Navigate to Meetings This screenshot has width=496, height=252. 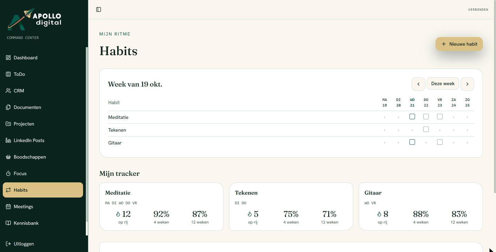[43, 206]
